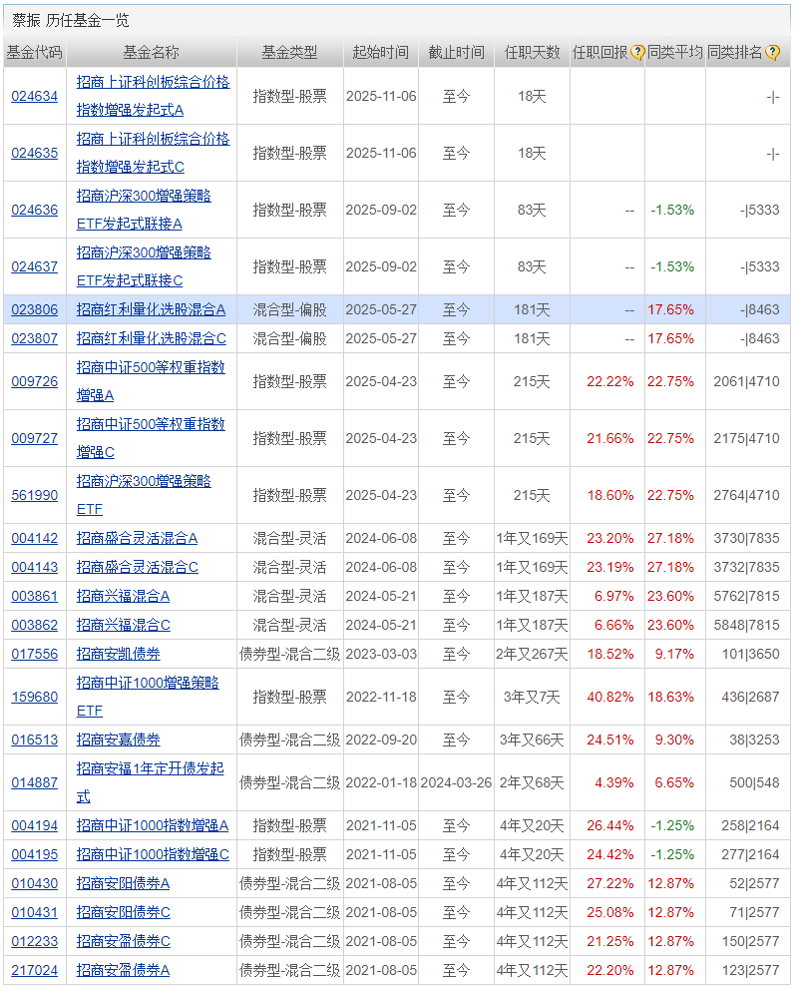
Task: Select 招商兴福混合C fund name
Action: [x=123, y=625]
